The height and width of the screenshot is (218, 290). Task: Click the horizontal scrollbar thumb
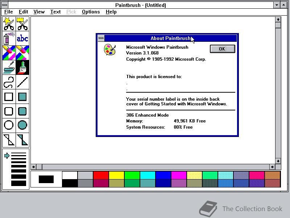(40, 167)
